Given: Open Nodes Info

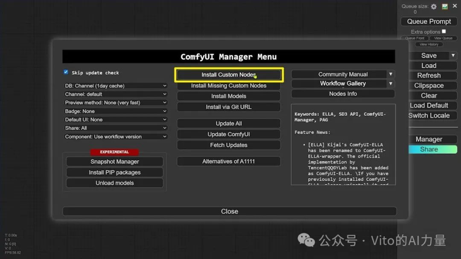Looking at the screenshot, I should (x=343, y=94).
